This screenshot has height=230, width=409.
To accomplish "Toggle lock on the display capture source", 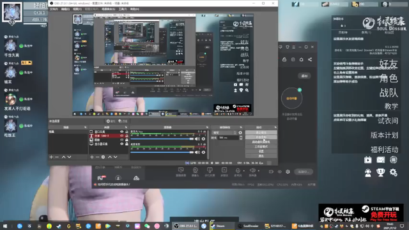I will pyautogui.click(x=127, y=144).
